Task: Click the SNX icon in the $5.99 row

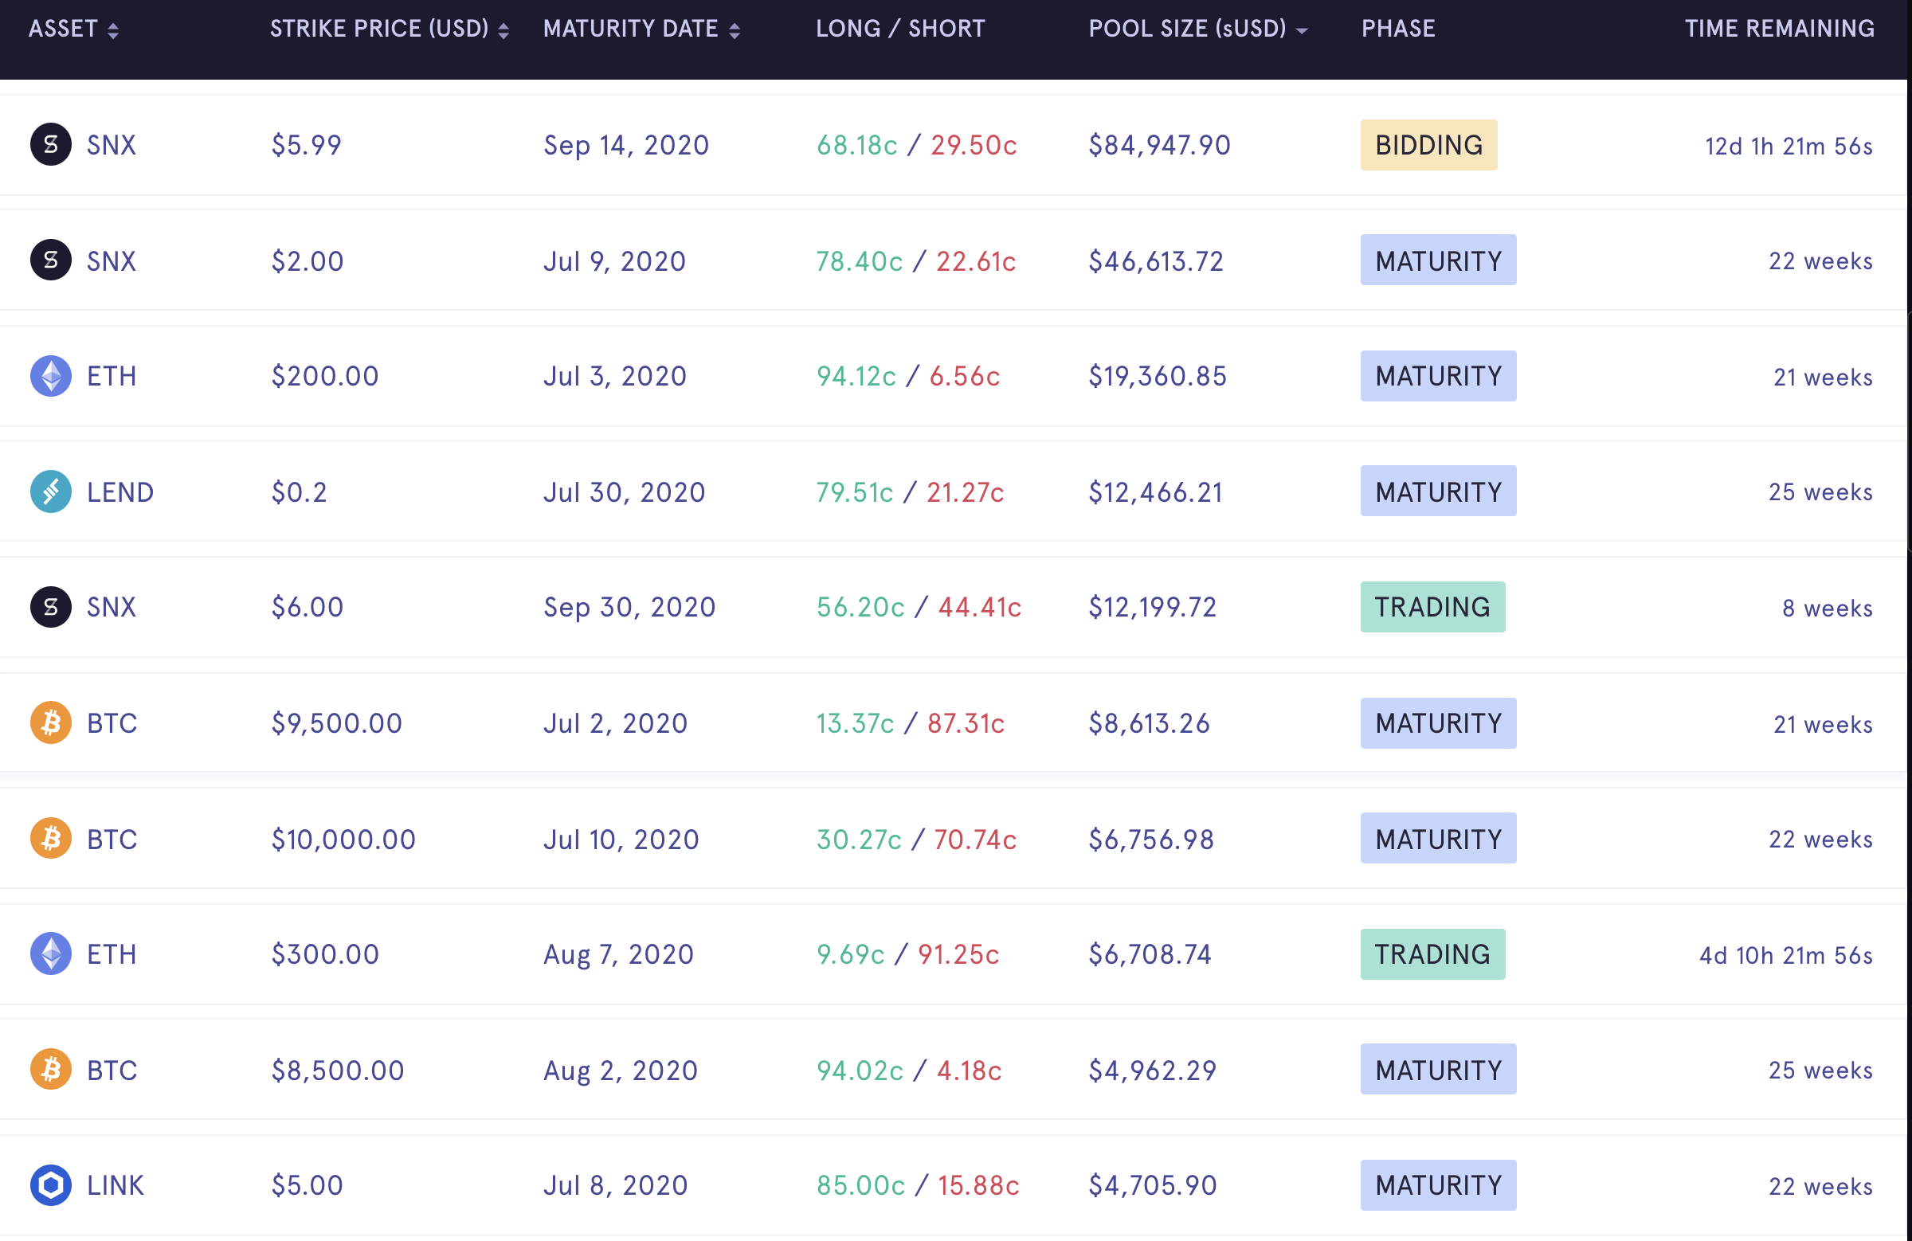Action: pos(51,145)
